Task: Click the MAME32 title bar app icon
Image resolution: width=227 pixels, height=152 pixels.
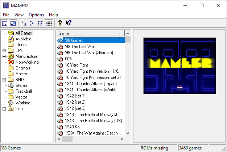Action: click(6, 6)
